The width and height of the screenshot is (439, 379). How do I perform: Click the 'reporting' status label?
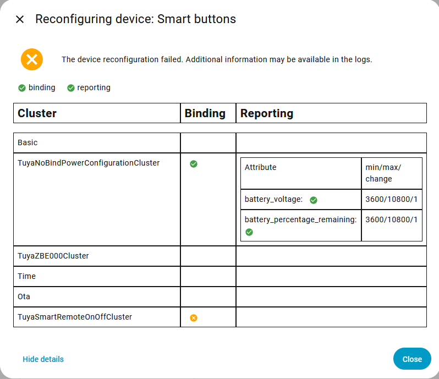(x=94, y=87)
